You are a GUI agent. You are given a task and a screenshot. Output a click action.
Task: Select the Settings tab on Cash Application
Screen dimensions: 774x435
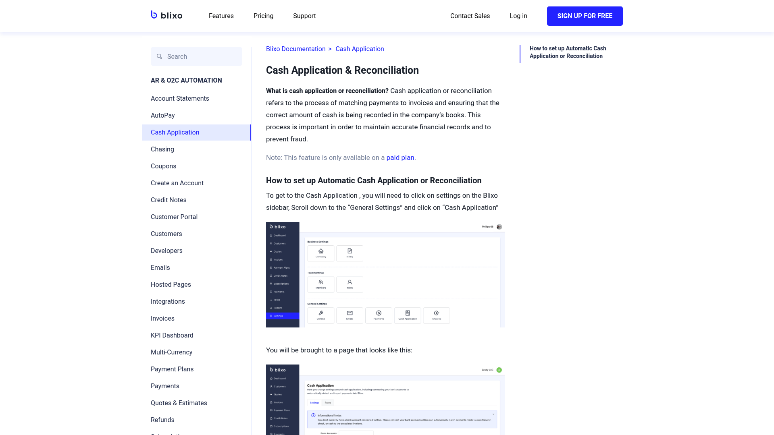coord(314,402)
